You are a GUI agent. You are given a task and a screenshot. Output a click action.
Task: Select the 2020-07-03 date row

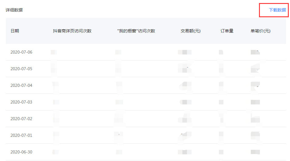tap(146, 102)
